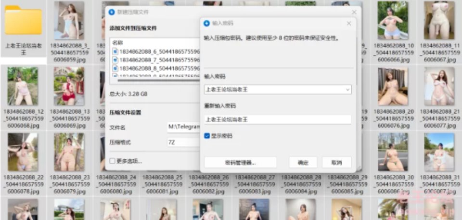Enable the 更多选项... checkbox
The image size is (462, 220).
pyautogui.click(x=112, y=161)
